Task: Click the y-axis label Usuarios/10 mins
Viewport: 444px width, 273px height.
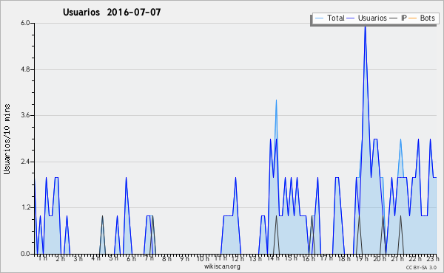Action: point(7,139)
